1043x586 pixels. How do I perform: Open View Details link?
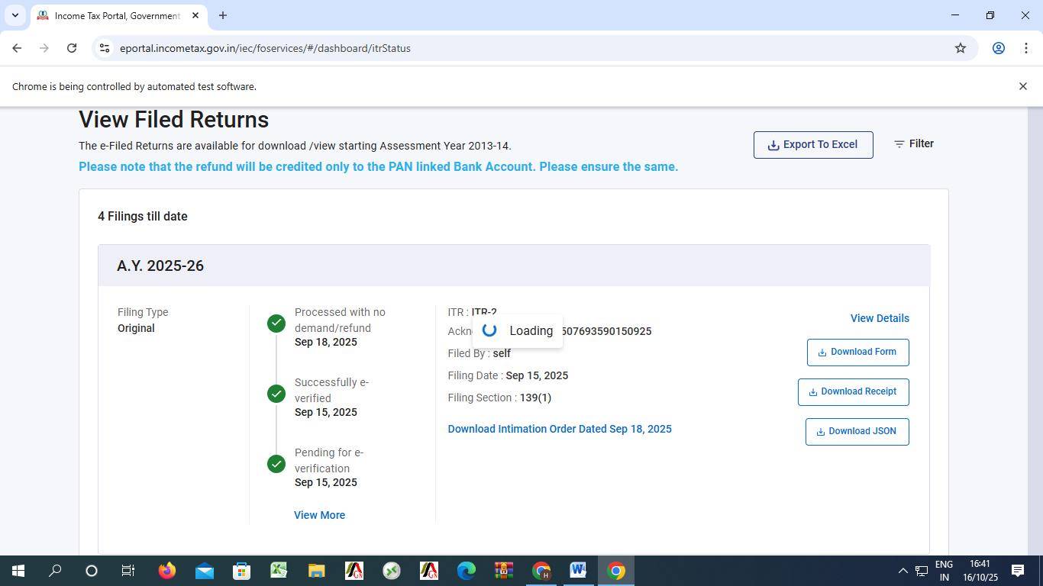(x=879, y=318)
